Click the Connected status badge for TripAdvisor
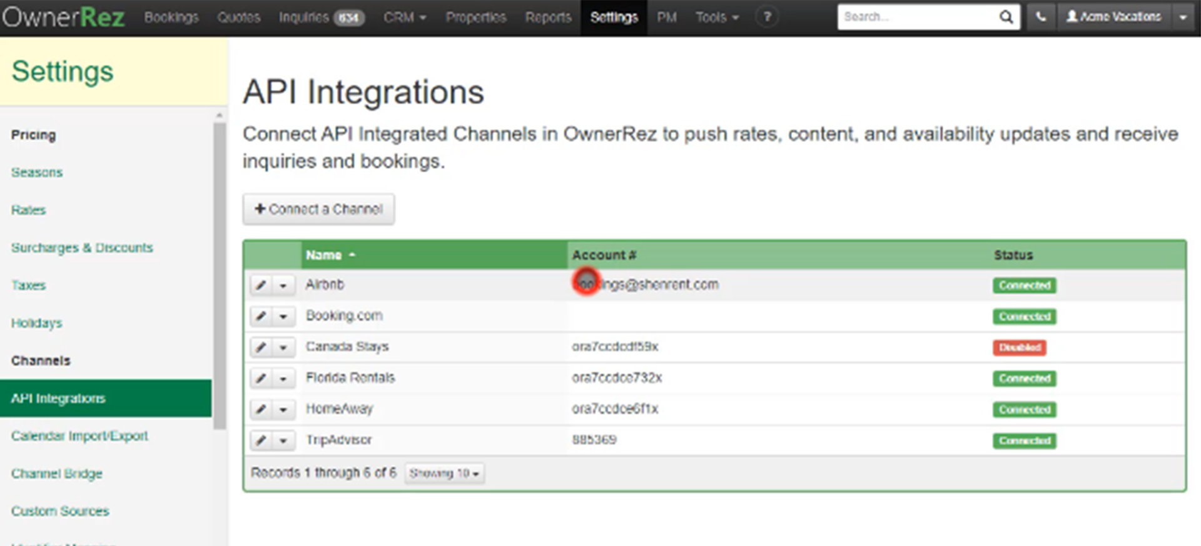Screen dimensions: 1201x546 click(1025, 441)
